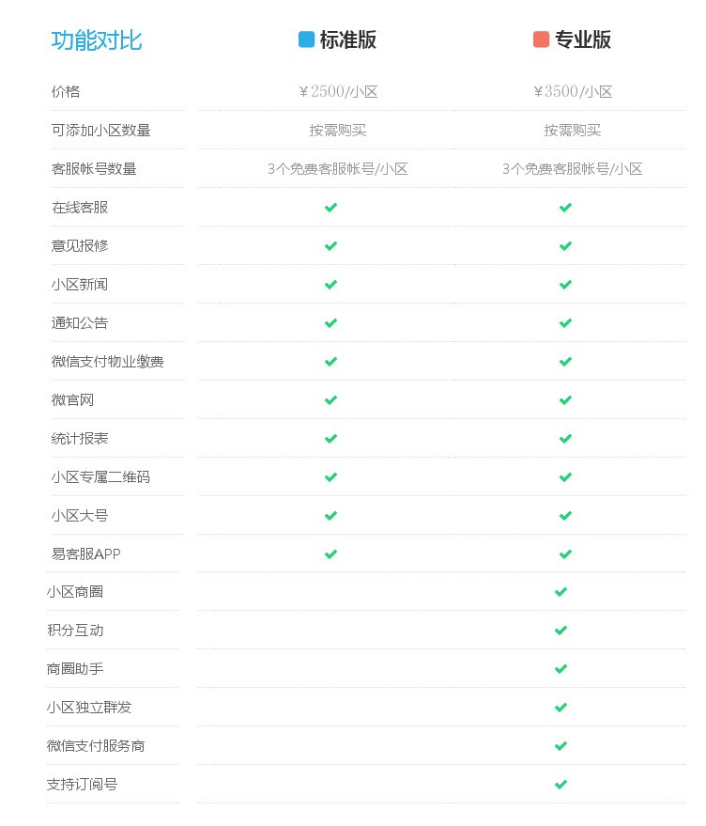This screenshot has height=826, width=706.
Task: Click the blue 标准版 color square
Action: [306, 39]
